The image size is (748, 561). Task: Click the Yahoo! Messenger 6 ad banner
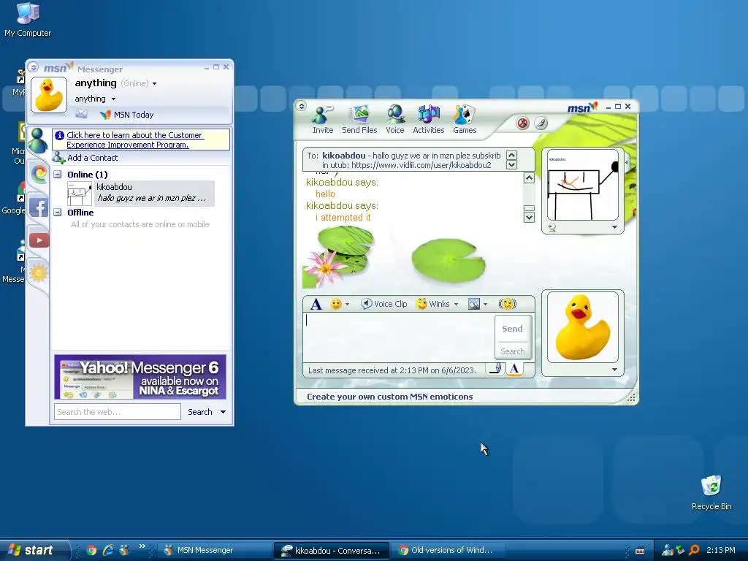tap(140, 377)
